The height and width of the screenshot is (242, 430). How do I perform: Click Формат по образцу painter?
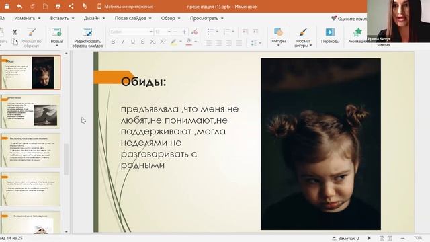tap(32, 38)
